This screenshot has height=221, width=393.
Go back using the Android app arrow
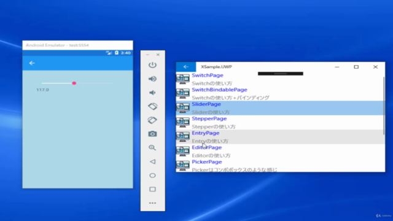point(32,63)
